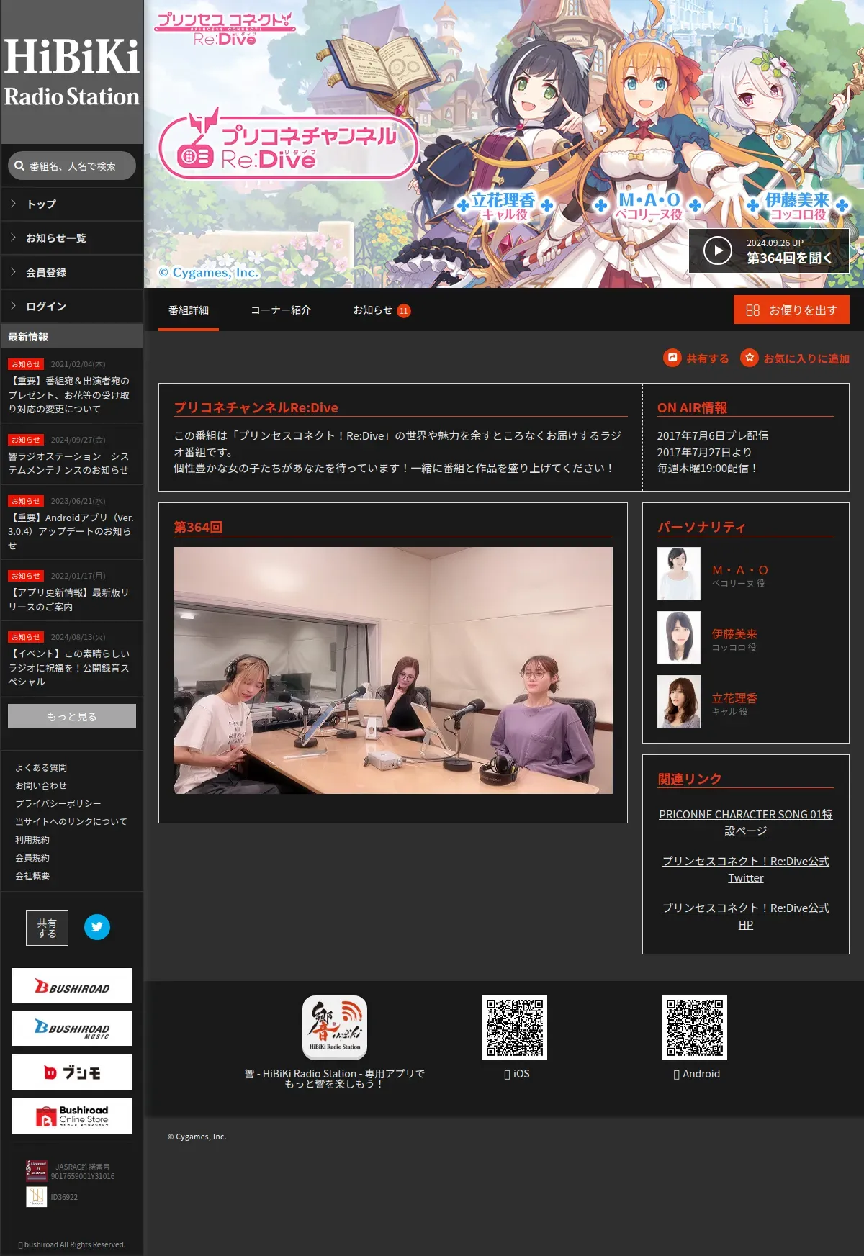The width and height of the screenshot is (864, 1256).
Task: Click the HiBiKi app icon in footer
Action: coord(335,1028)
